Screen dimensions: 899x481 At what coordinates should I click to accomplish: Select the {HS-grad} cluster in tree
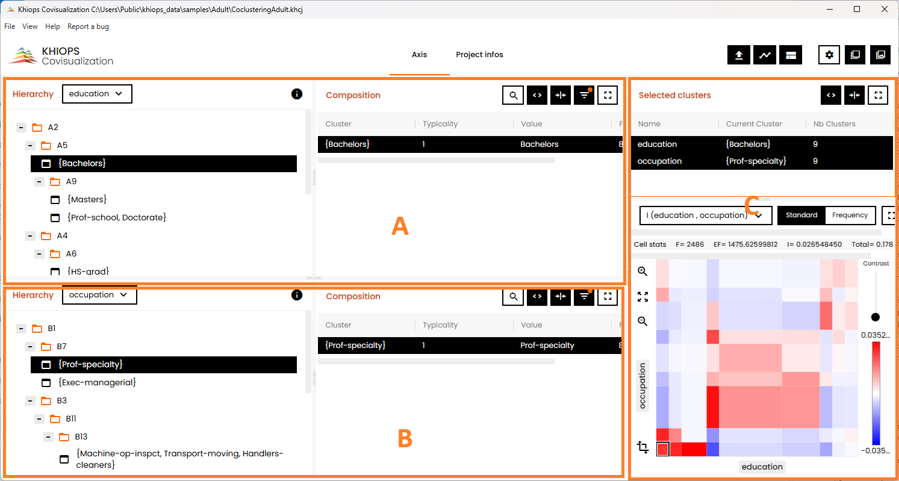pos(88,272)
